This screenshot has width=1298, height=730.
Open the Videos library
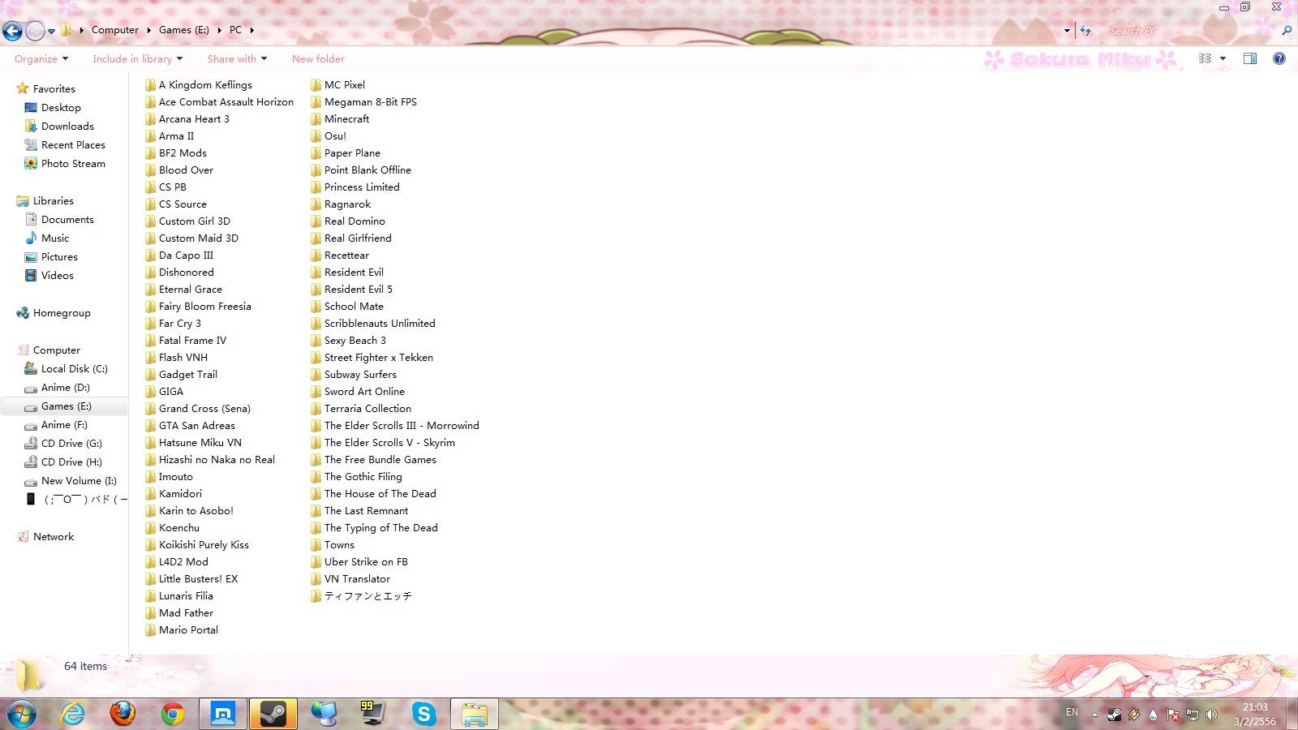coord(57,276)
